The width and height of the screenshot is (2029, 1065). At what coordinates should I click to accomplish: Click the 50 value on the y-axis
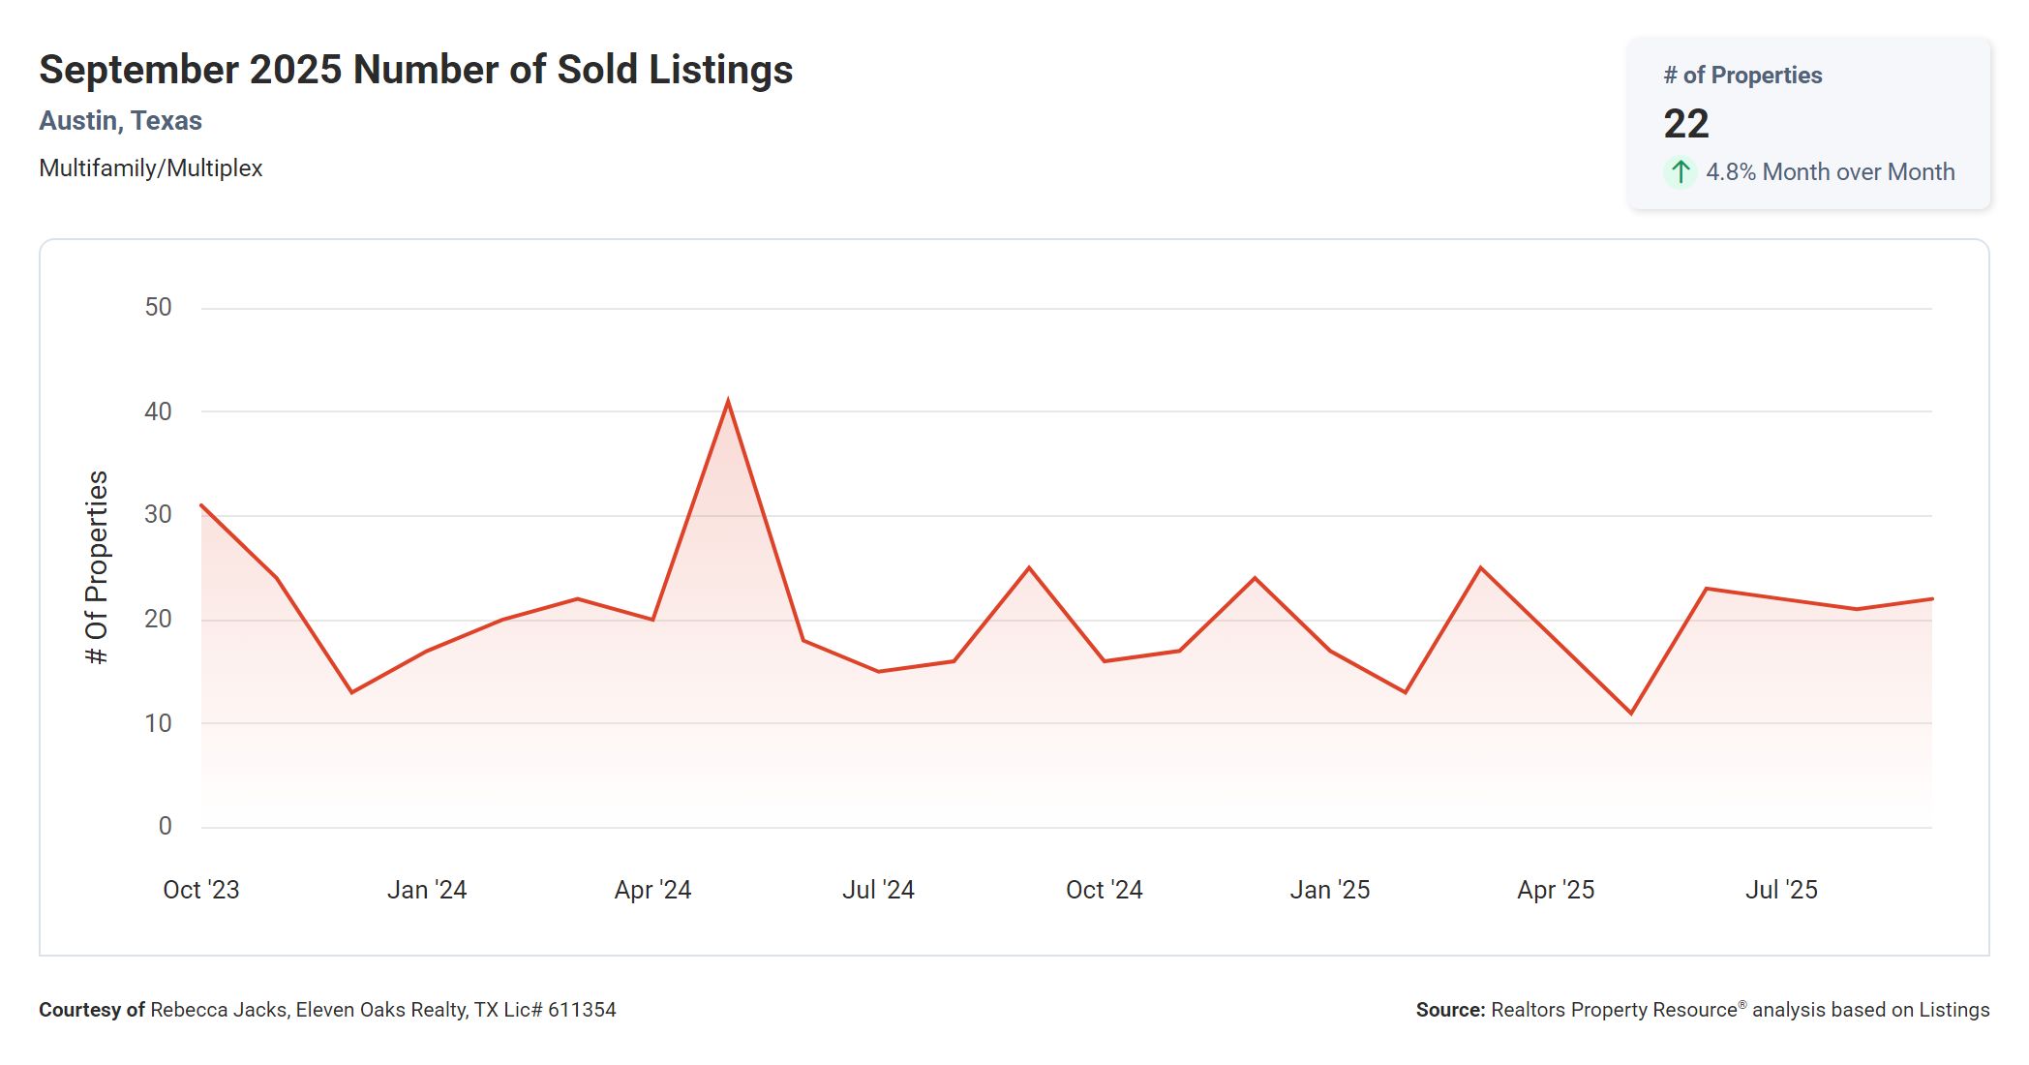tap(158, 308)
